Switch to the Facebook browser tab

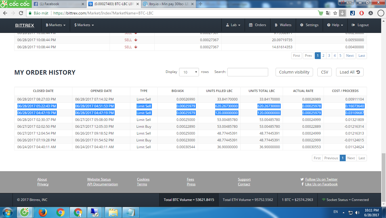(x=59, y=4)
